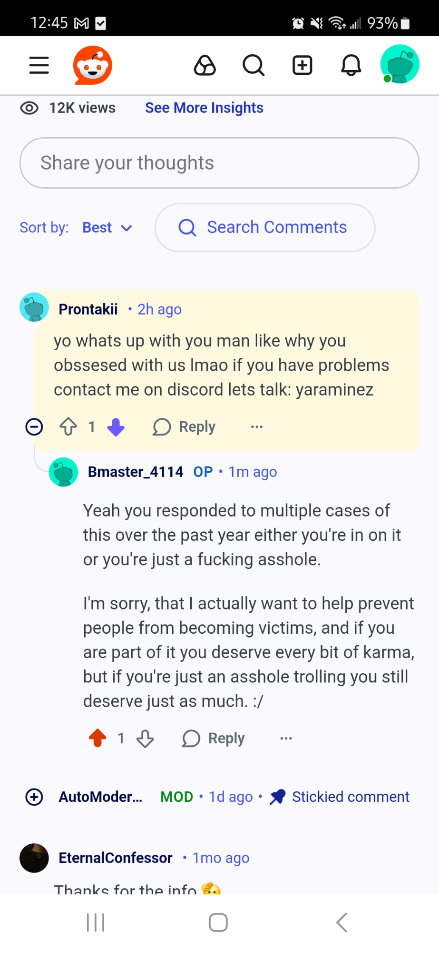The width and height of the screenshot is (439, 953).
Task: Remove the upvote on Bmaster_4114's reply
Action: click(98, 738)
